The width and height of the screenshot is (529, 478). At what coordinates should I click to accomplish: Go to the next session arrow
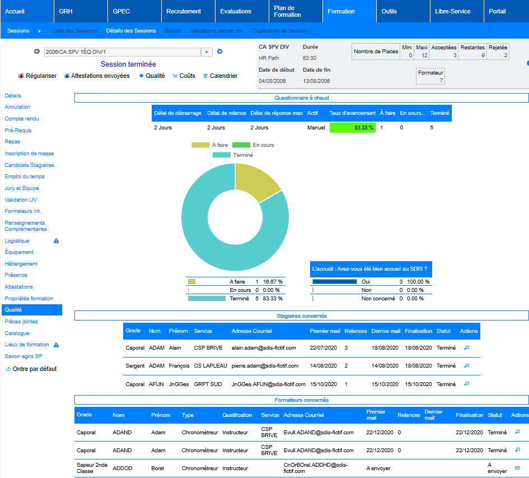(x=219, y=52)
